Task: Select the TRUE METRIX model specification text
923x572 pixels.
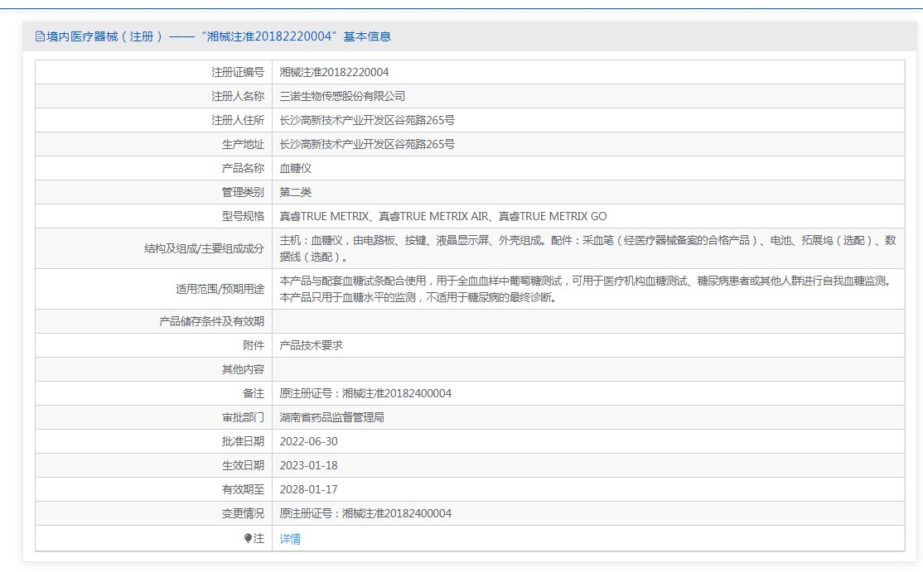Action: [x=443, y=216]
